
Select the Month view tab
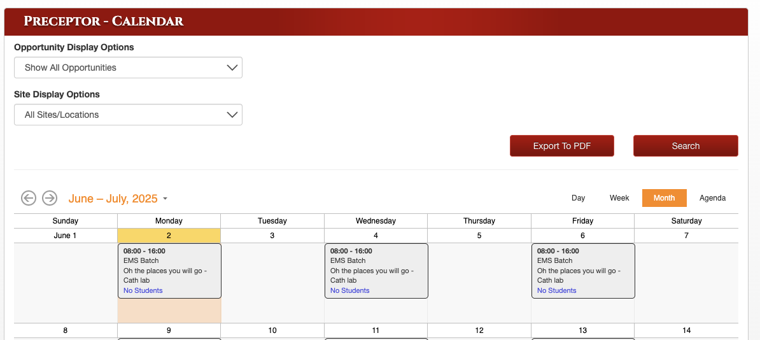tap(664, 198)
